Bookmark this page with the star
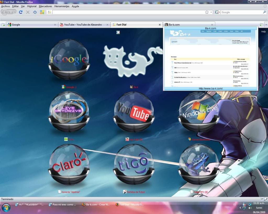 [207, 12]
